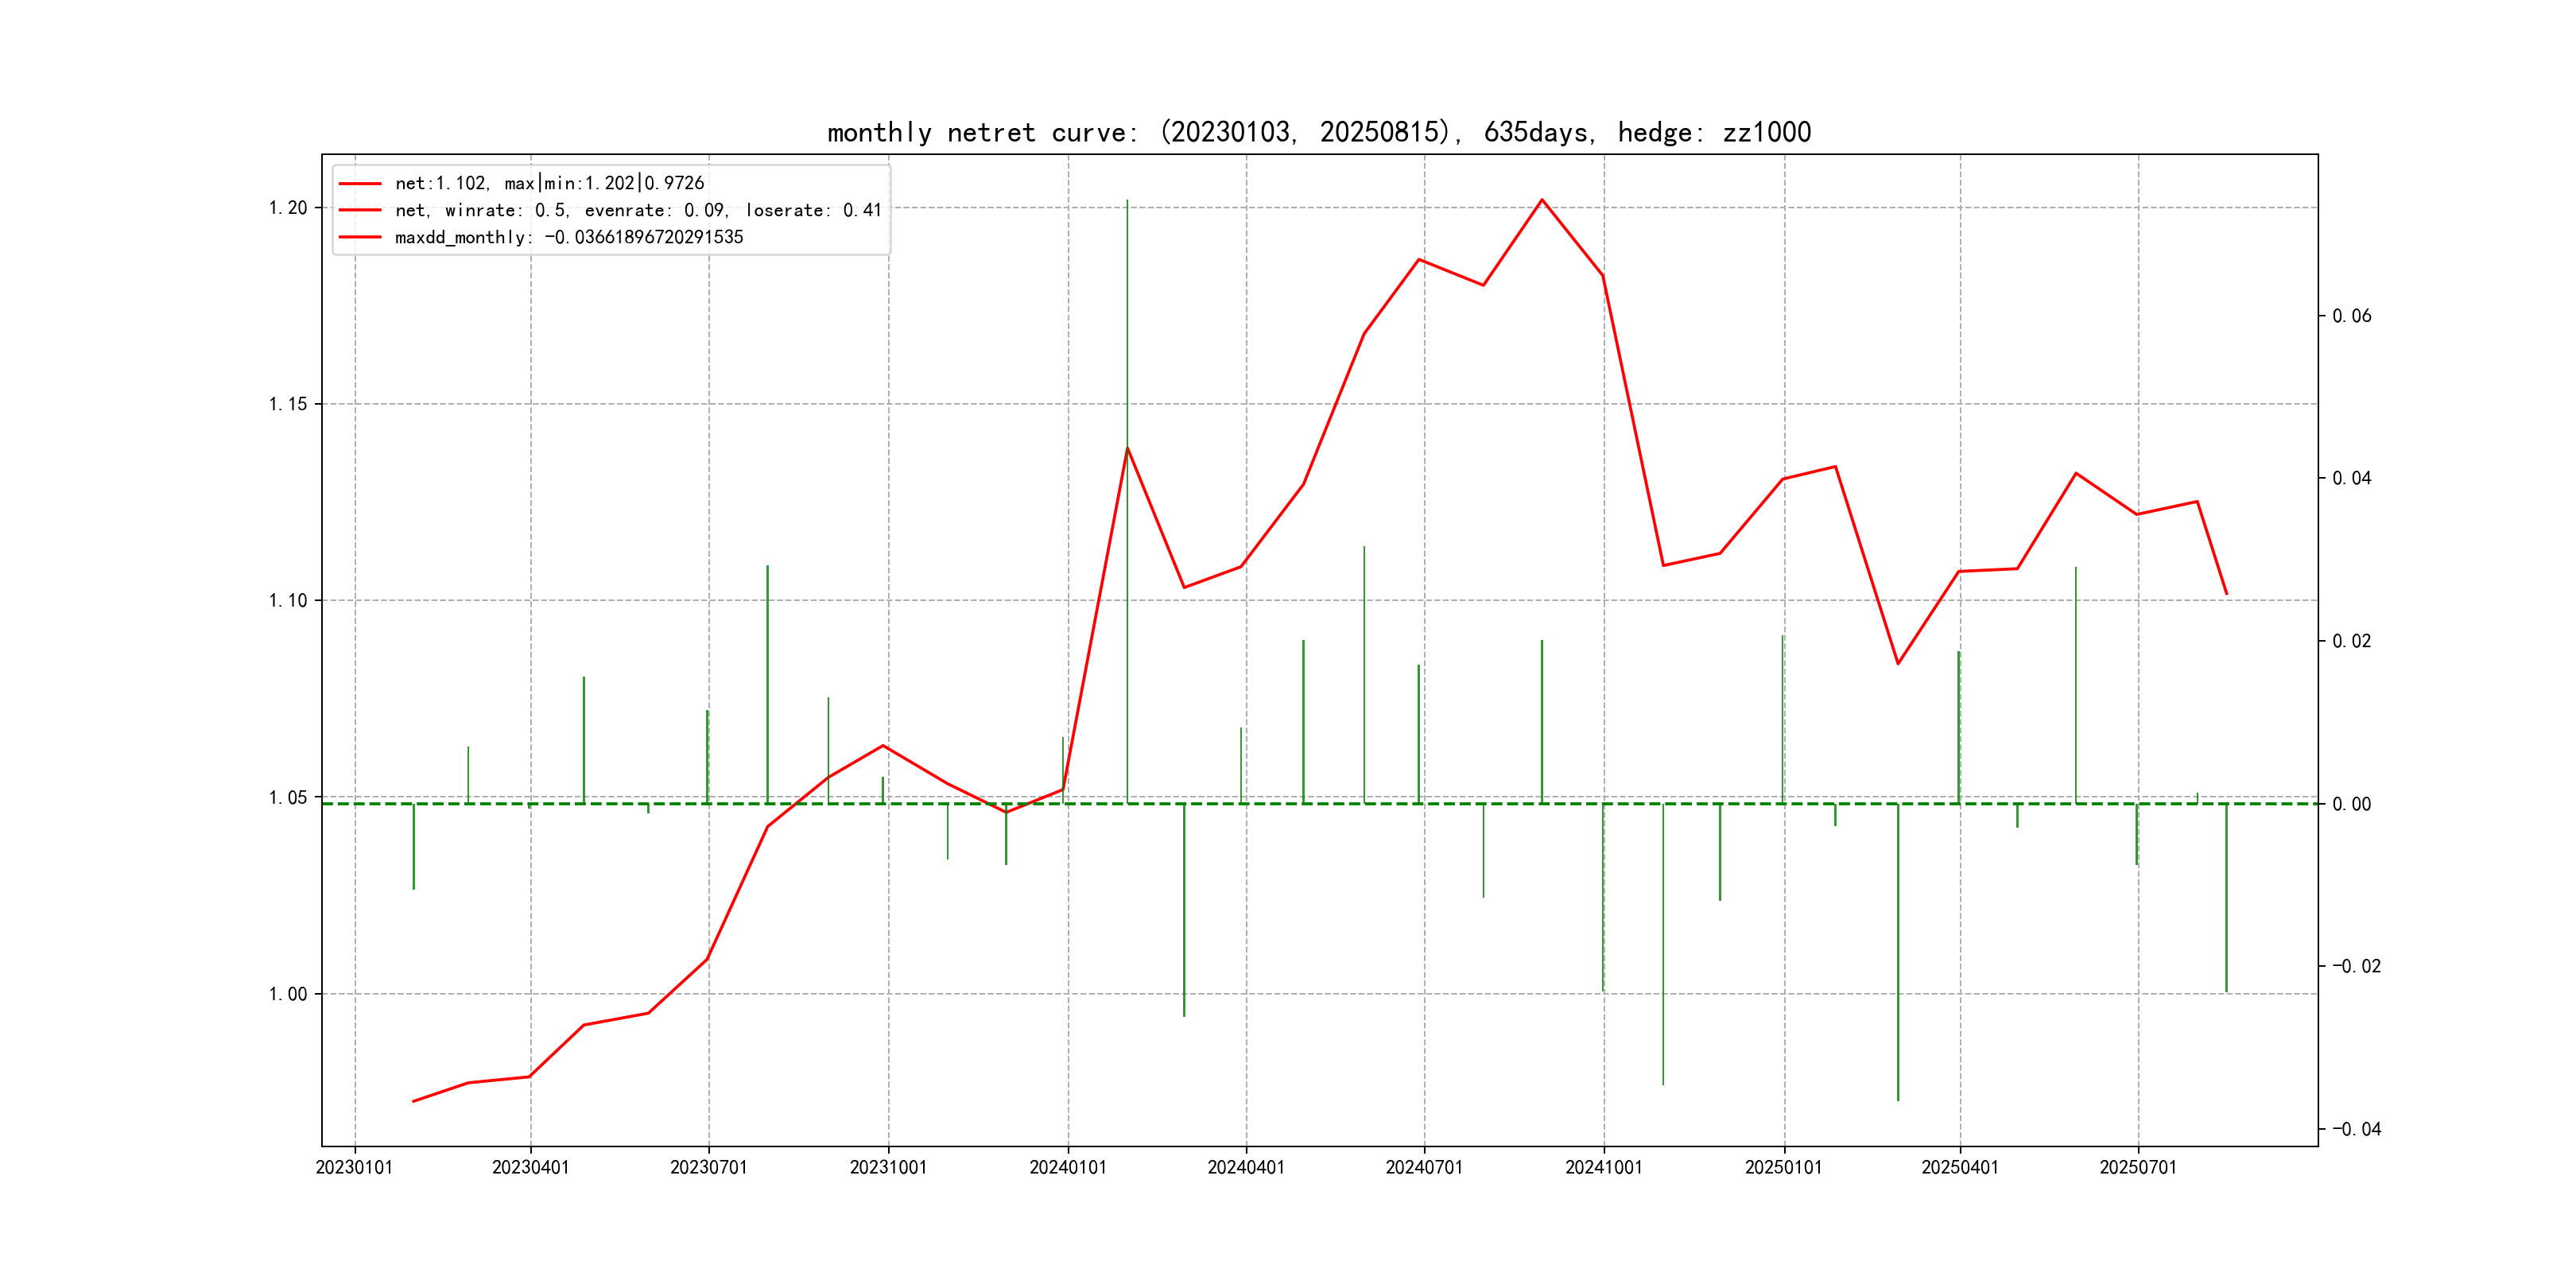
Task: Click the 20240101 x-axis label
Action: click(1067, 1167)
